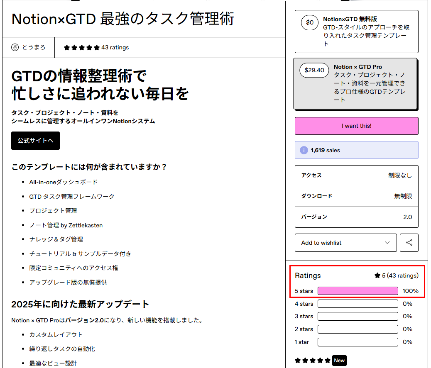The width and height of the screenshot is (431, 368).
Task: Click the review five-star row near New
Action: click(x=313, y=360)
